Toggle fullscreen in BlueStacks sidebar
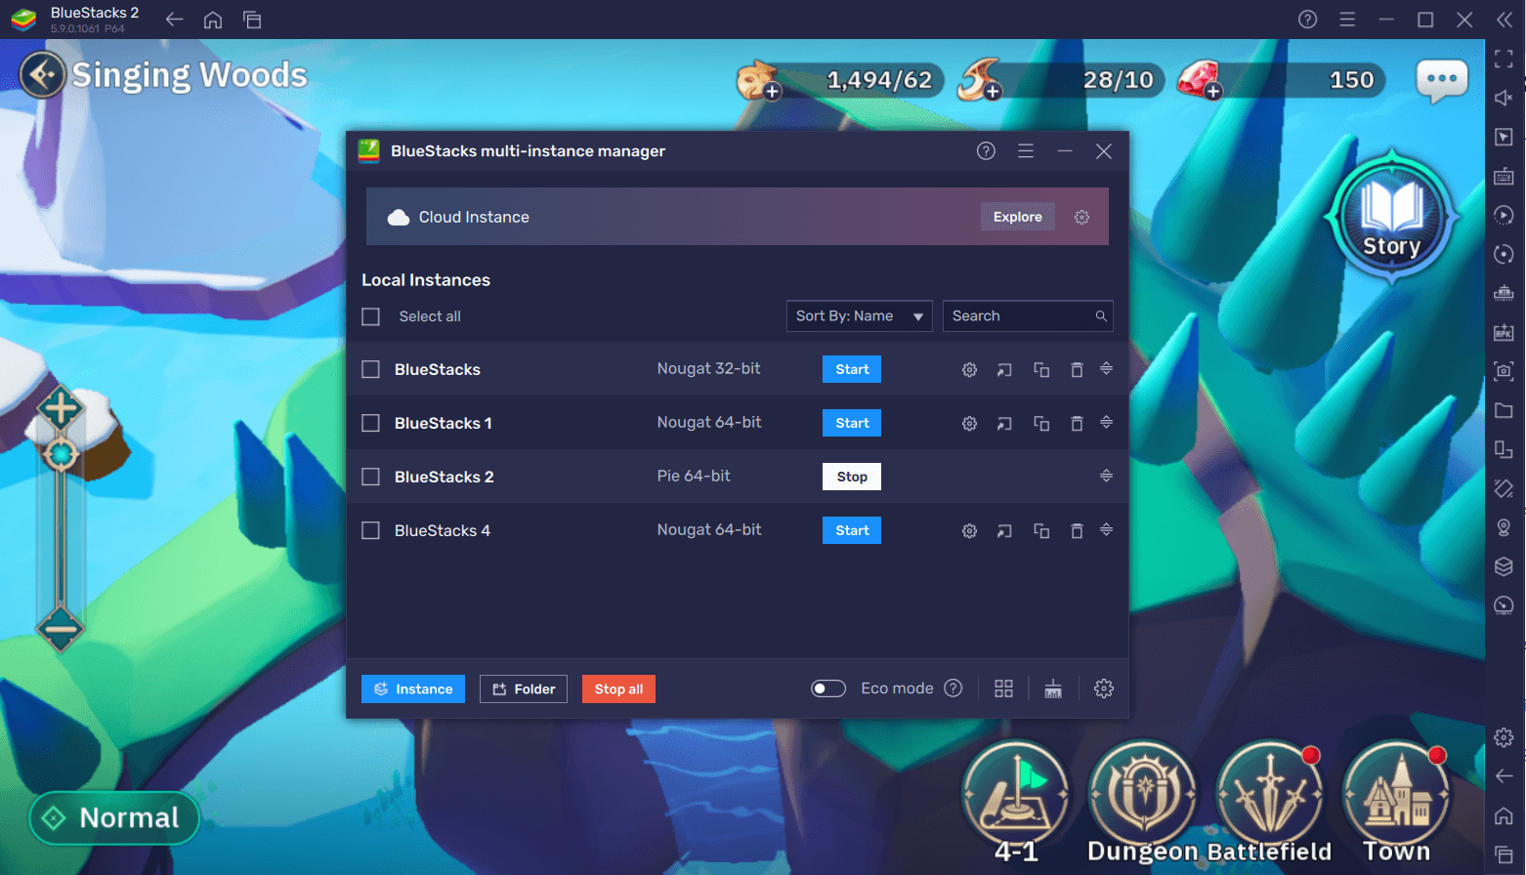The height and width of the screenshot is (875, 1526). pos(1505,60)
